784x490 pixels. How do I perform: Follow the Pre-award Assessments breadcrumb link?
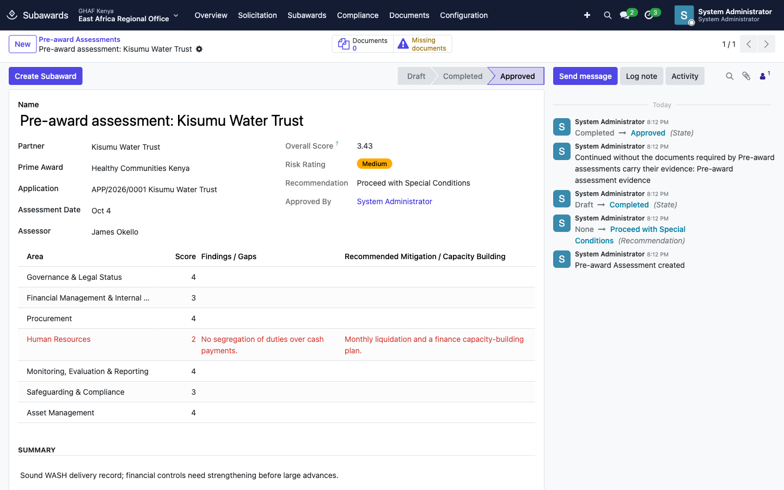pos(79,39)
